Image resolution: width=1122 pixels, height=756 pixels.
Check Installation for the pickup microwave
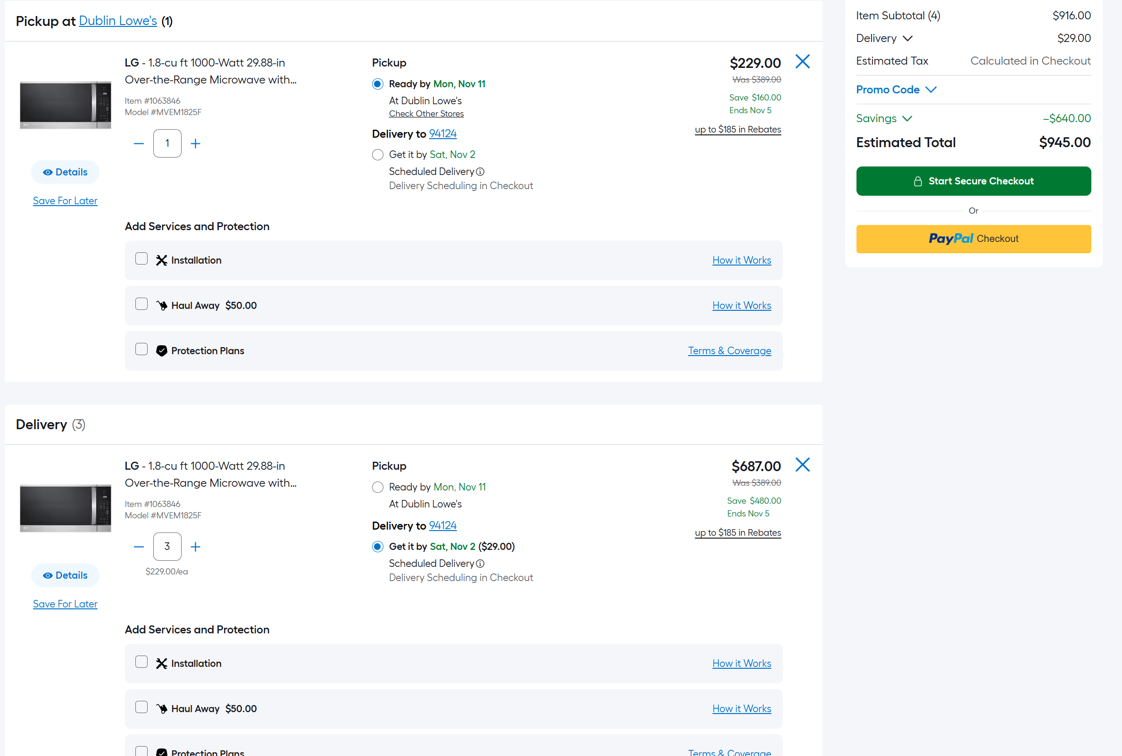[x=141, y=259]
